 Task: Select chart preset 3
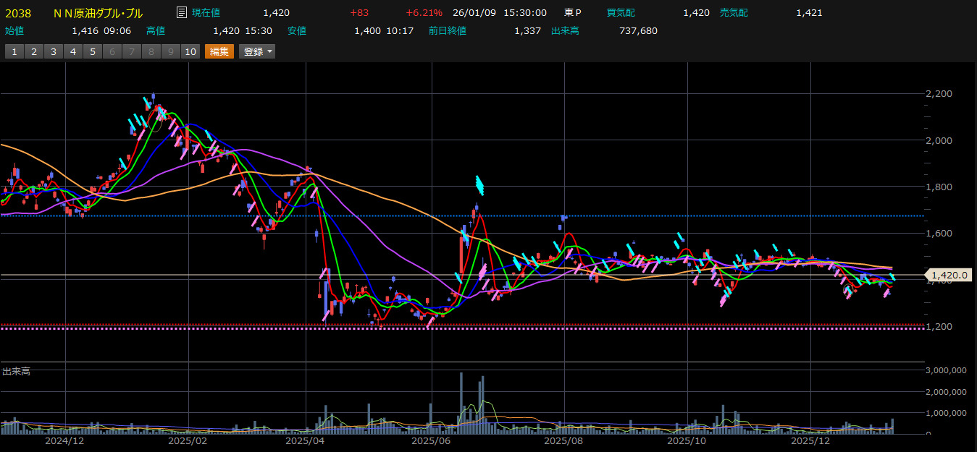pyautogui.click(x=54, y=51)
